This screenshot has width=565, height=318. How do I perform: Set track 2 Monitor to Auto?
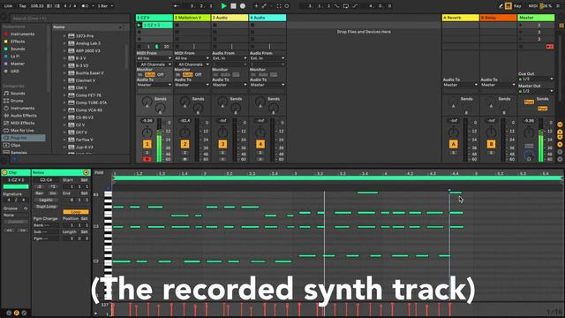(188, 74)
